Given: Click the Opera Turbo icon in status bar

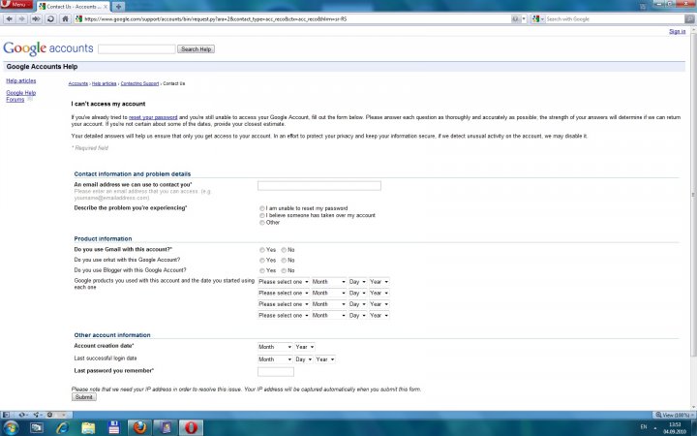Looking at the screenshot, I should pos(49,415).
